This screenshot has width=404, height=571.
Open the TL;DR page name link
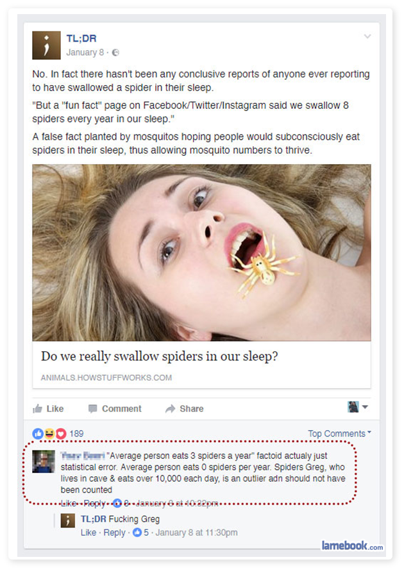coord(81,38)
